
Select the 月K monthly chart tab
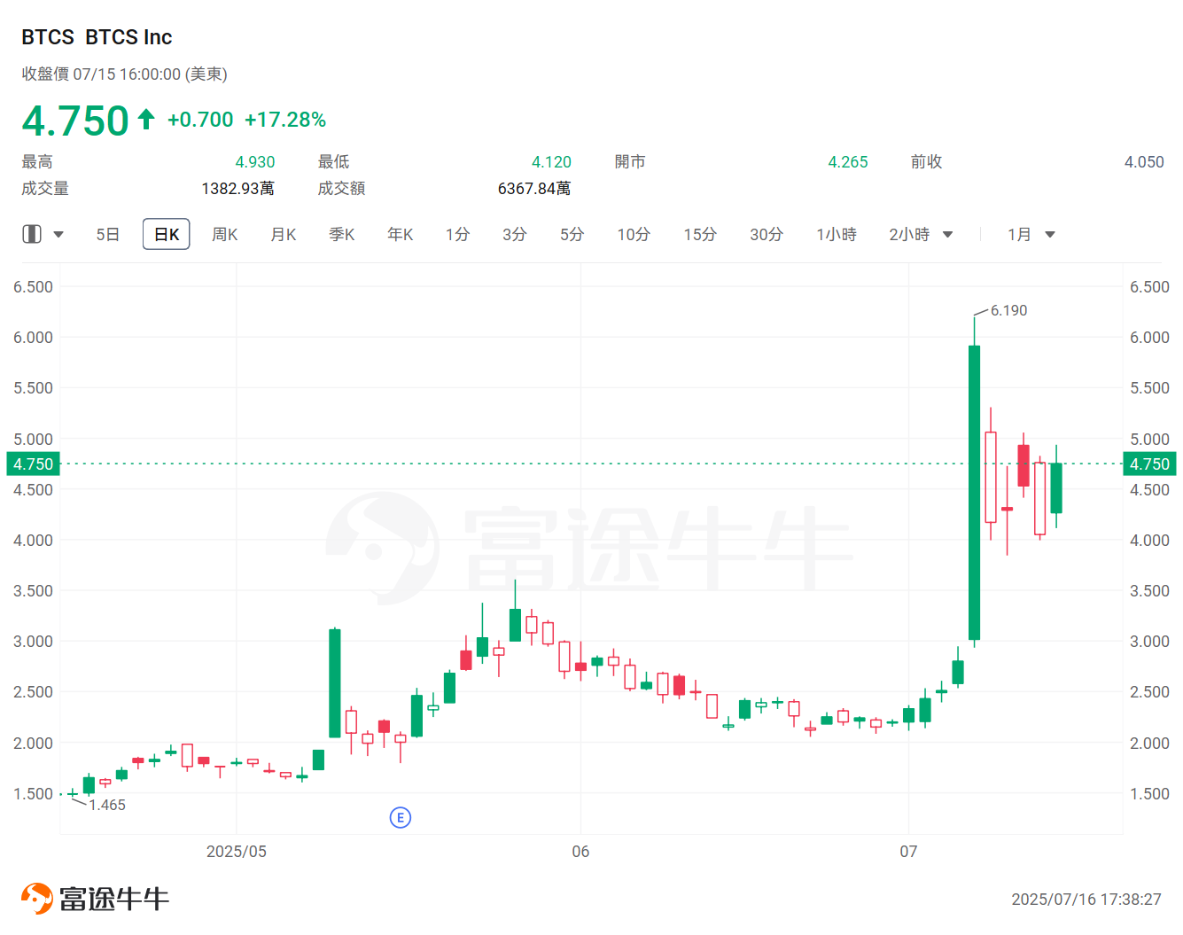tap(283, 235)
